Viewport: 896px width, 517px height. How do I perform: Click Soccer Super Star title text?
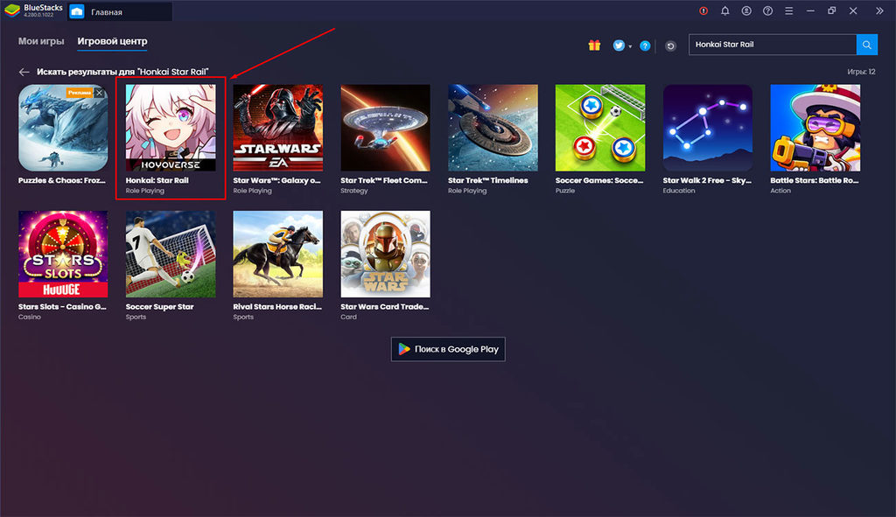pos(160,307)
